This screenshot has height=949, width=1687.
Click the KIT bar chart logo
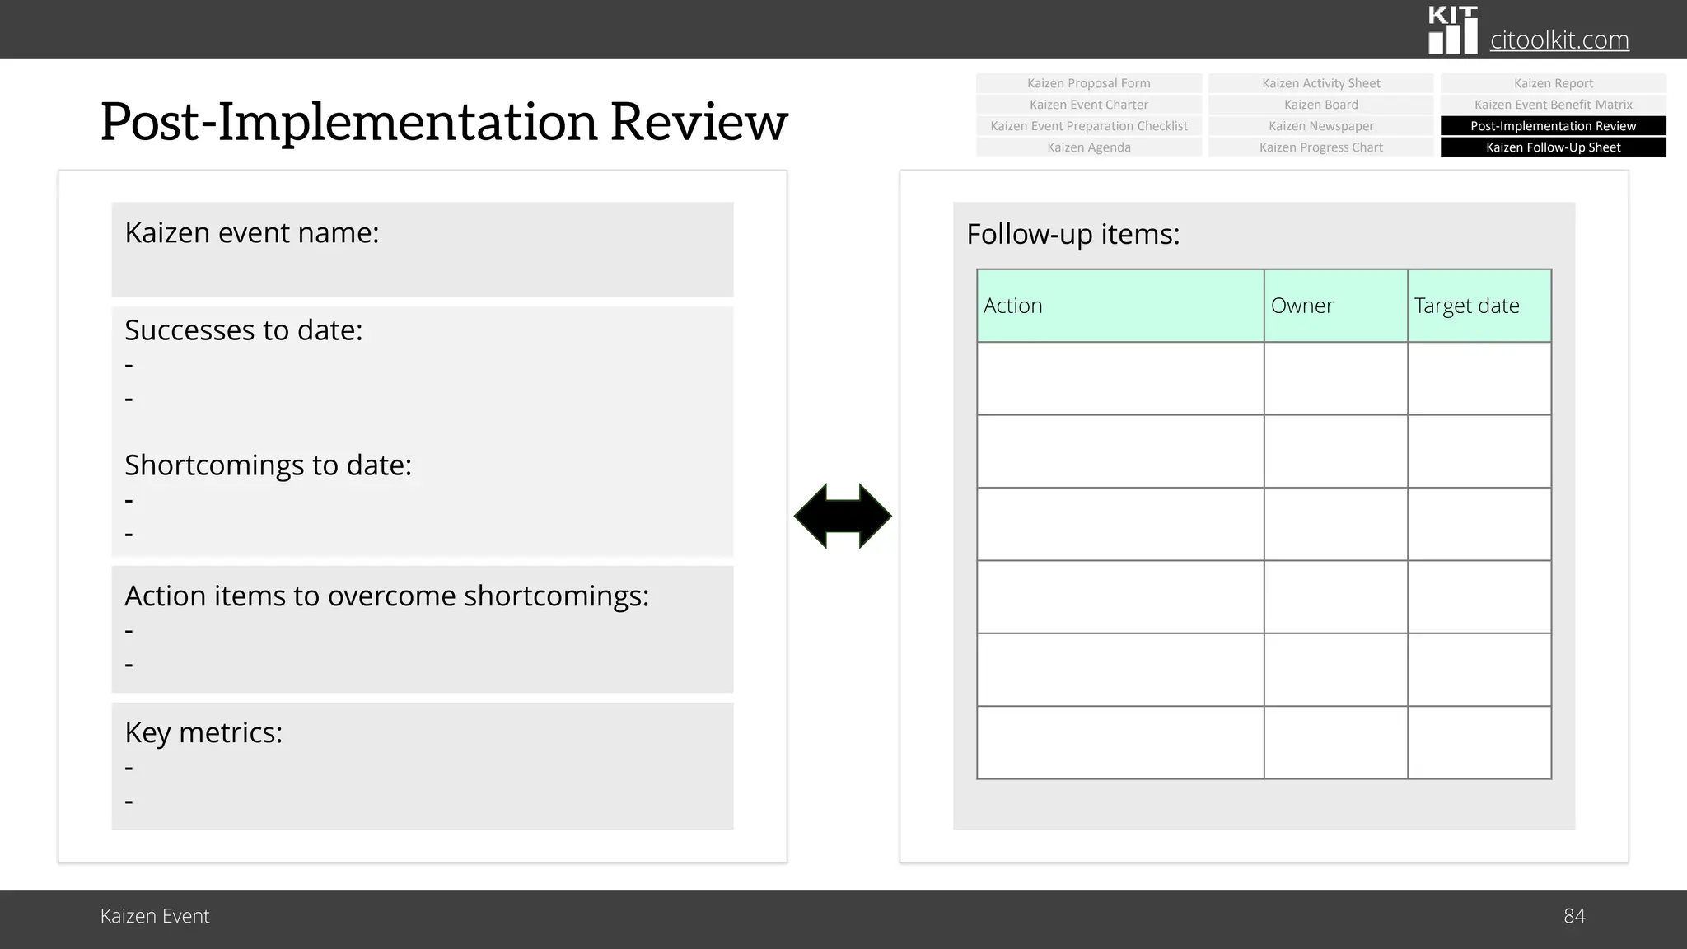click(x=1453, y=30)
